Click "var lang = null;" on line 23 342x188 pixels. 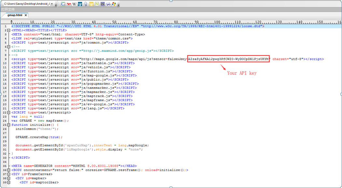(28, 117)
